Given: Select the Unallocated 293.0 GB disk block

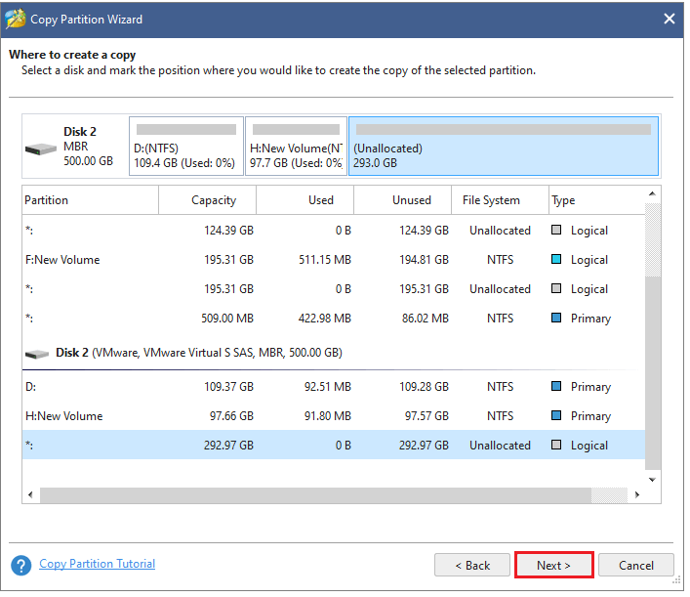Looking at the screenshot, I should [x=504, y=146].
